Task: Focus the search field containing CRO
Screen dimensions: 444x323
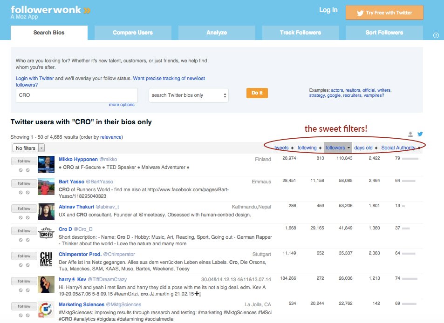Action: click(x=77, y=95)
